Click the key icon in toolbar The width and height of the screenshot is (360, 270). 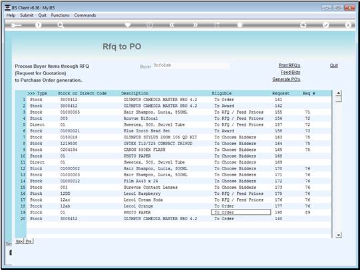(x=16, y=25)
